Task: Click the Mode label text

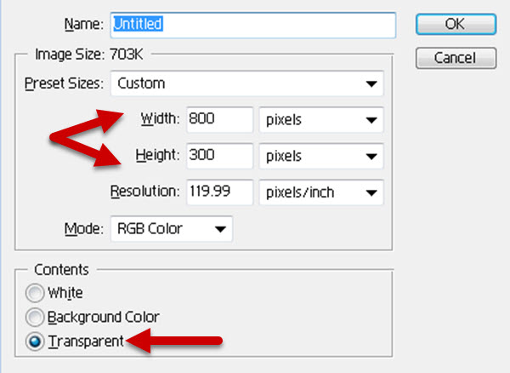Action: click(84, 229)
